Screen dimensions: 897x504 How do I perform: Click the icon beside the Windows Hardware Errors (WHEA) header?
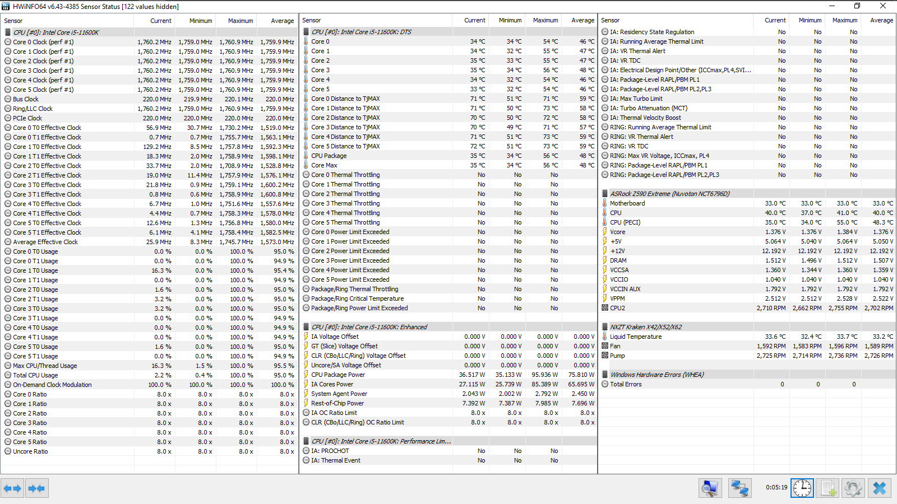(605, 375)
